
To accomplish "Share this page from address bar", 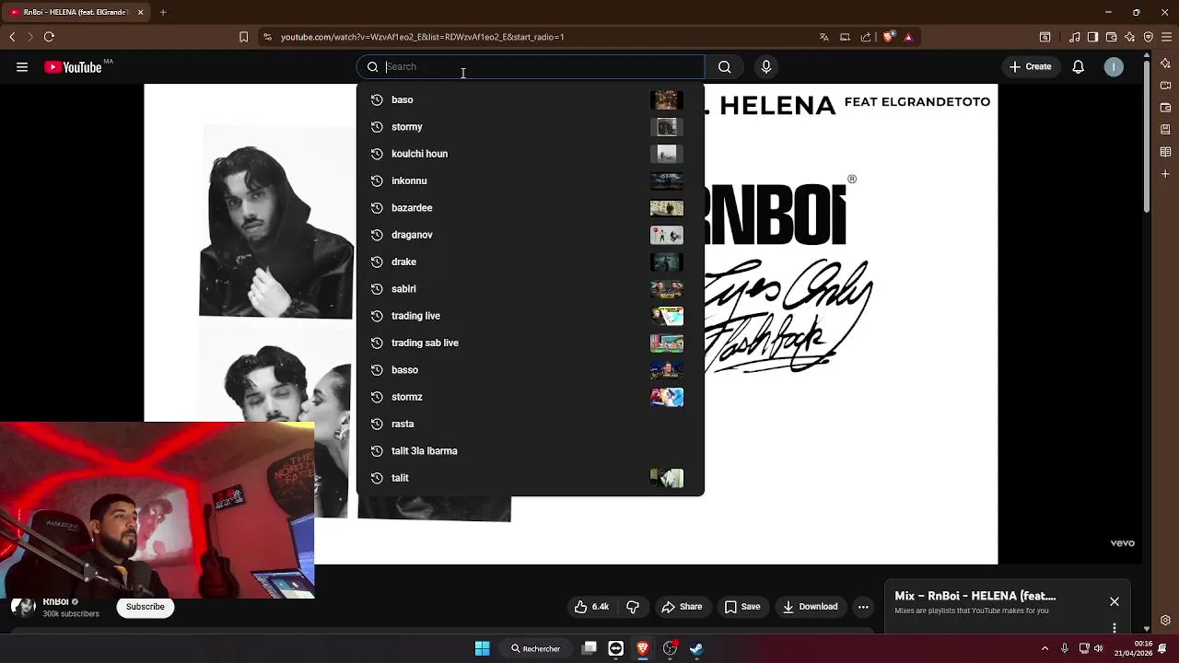I will click(x=866, y=37).
